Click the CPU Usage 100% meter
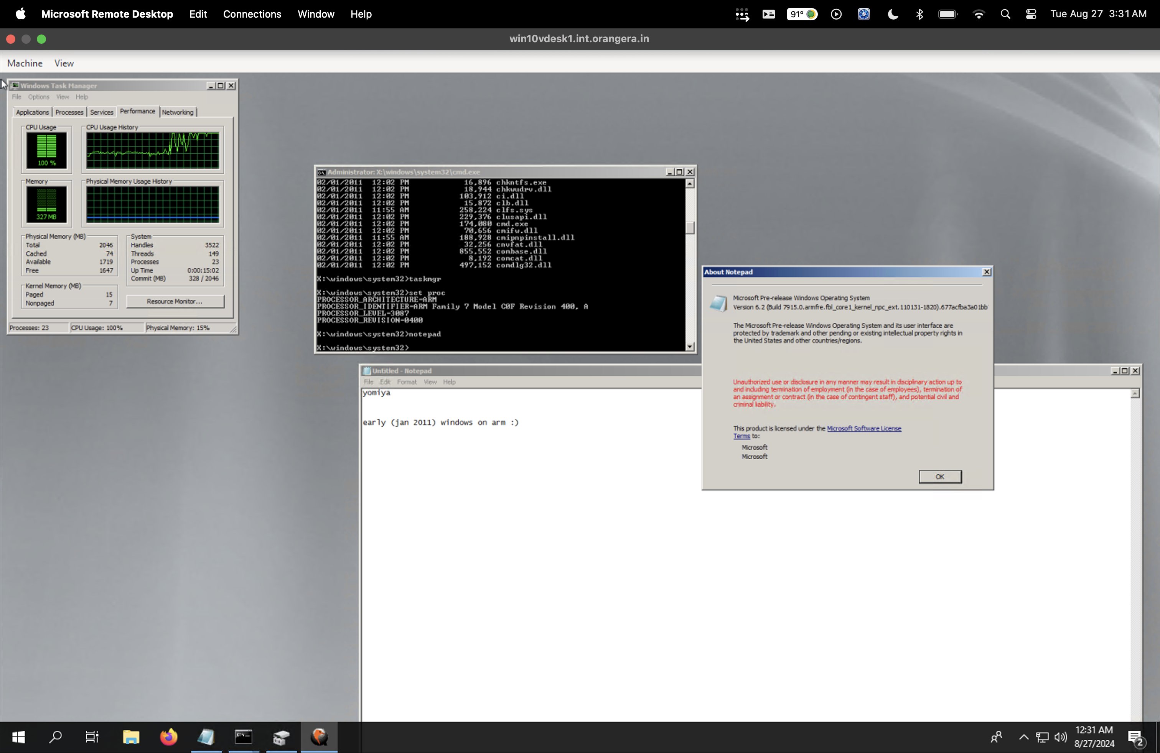Image resolution: width=1160 pixels, height=753 pixels. tap(46, 150)
